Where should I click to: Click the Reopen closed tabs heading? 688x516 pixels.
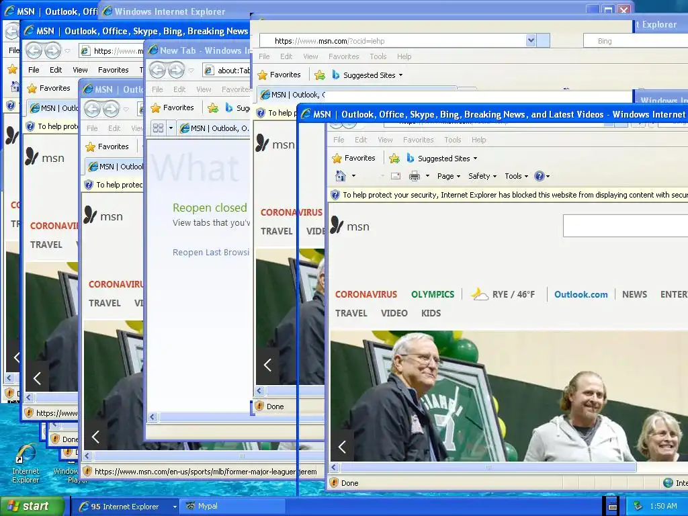(210, 208)
